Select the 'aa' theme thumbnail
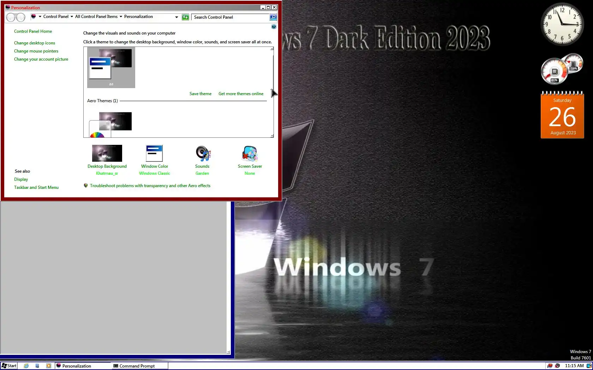 pyautogui.click(x=111, y=67)
